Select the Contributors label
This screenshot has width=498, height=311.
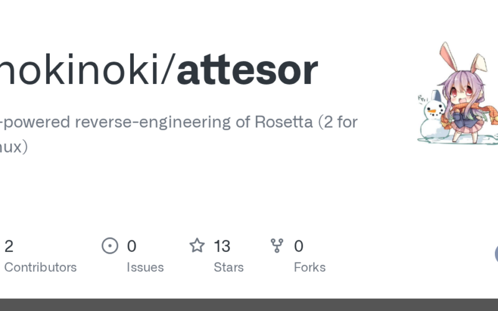coord(40,267)
